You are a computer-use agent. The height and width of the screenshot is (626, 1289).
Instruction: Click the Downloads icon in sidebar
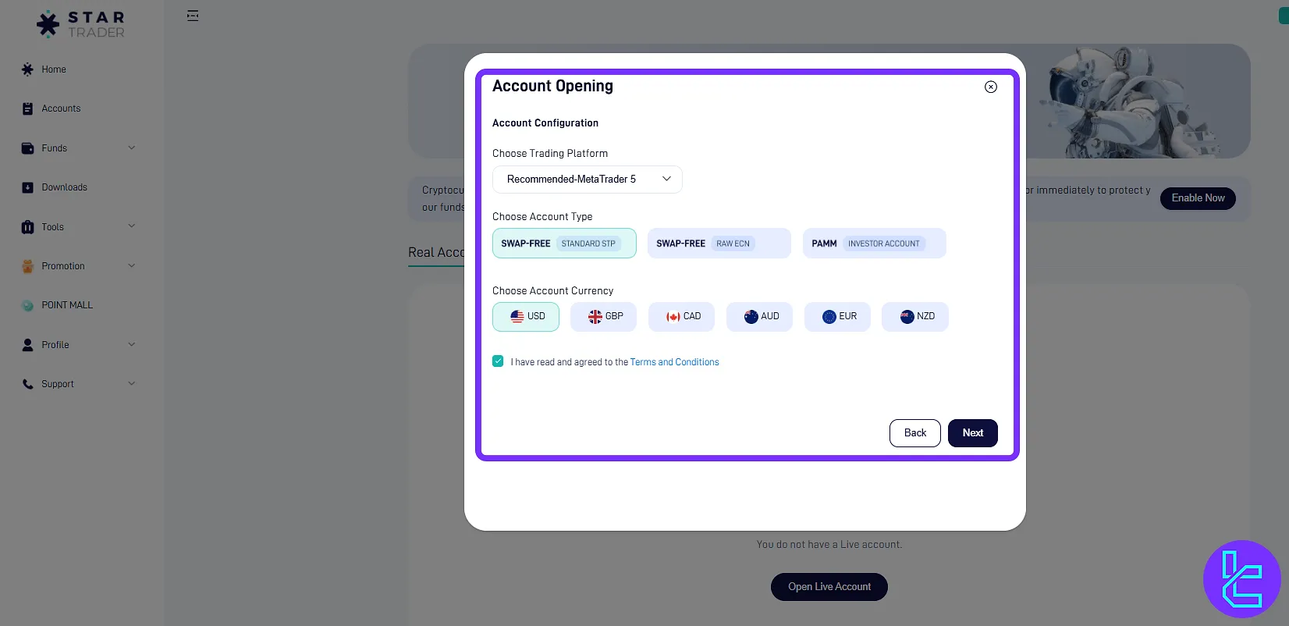click(x=27, y=187)
